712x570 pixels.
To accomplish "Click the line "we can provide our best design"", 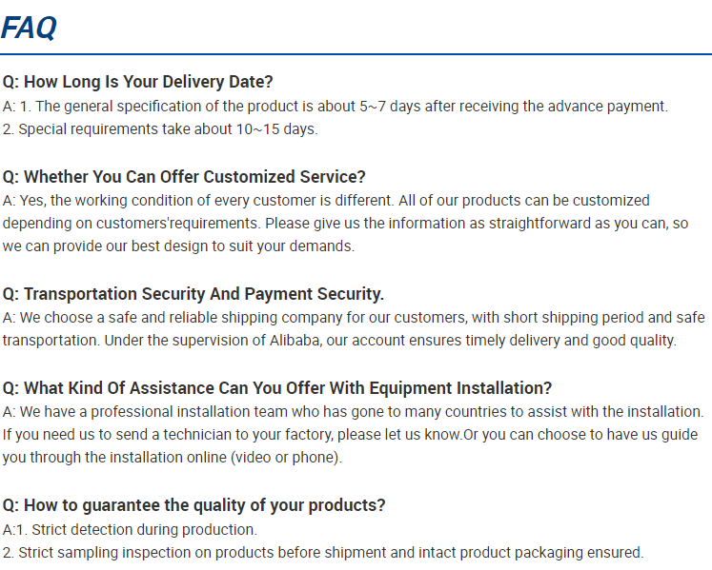I will 178,246.
